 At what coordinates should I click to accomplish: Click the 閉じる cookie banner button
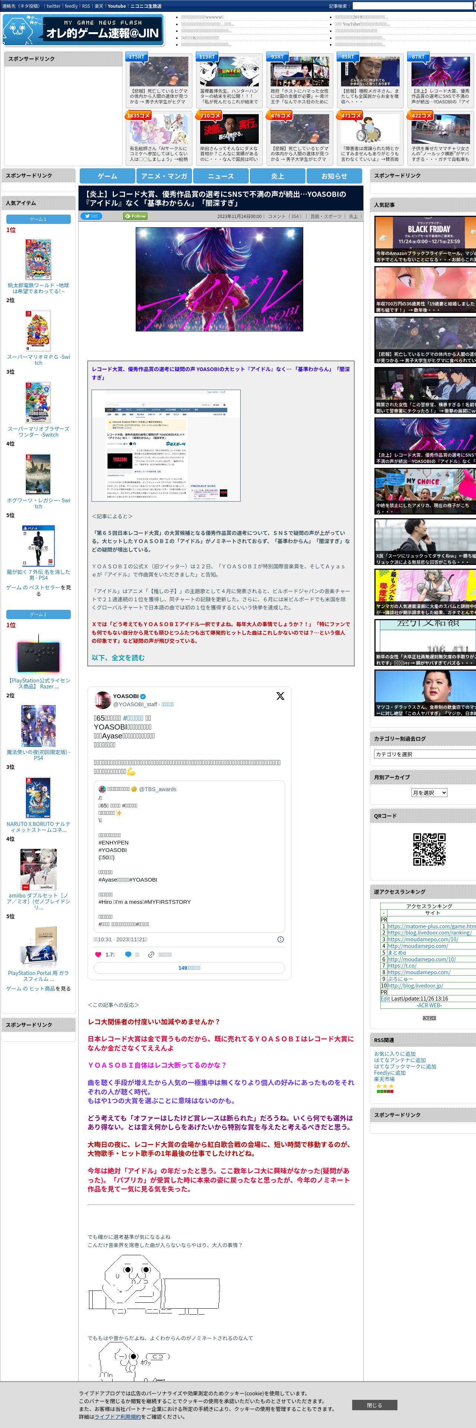(x=374, y=1405)
